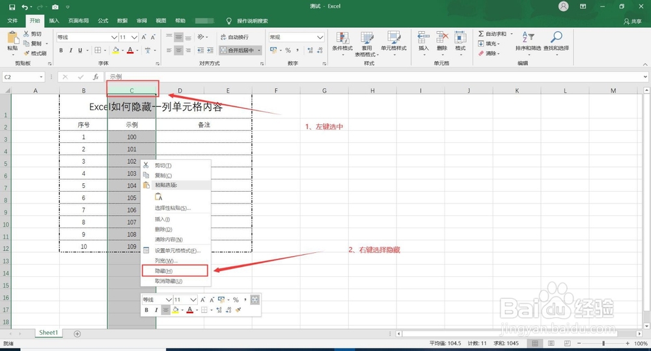Toggle Italic in the ribbon font group
The image size is (651, 351).
(70, 50)
